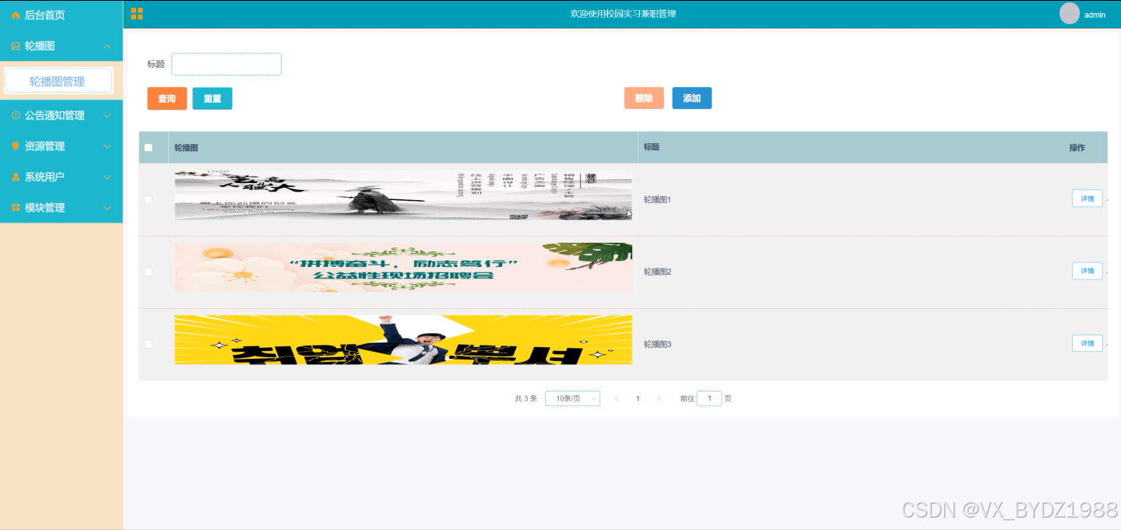Open 详情 for 轮播图3
This screenshot has height=530, width=1121.
pos(1087,343)
